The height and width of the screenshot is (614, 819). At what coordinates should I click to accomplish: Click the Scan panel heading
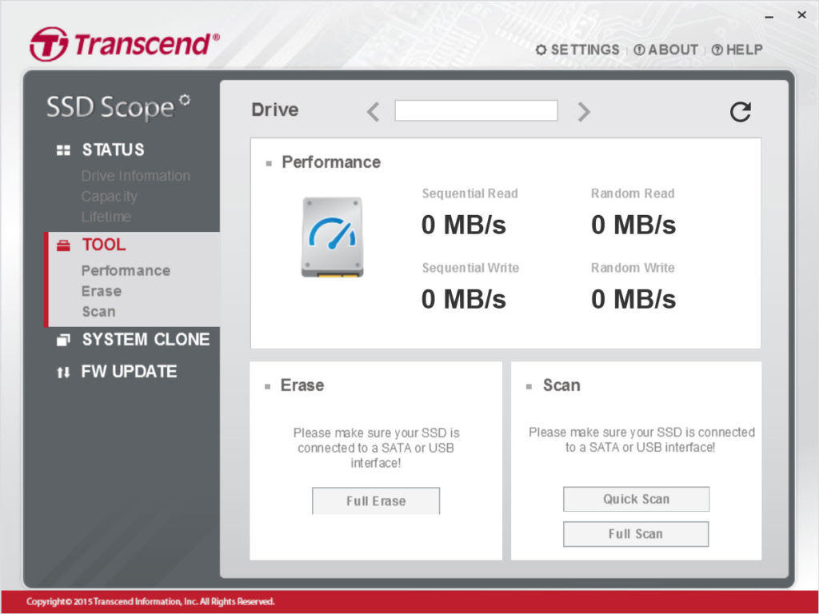click(561, 385)
